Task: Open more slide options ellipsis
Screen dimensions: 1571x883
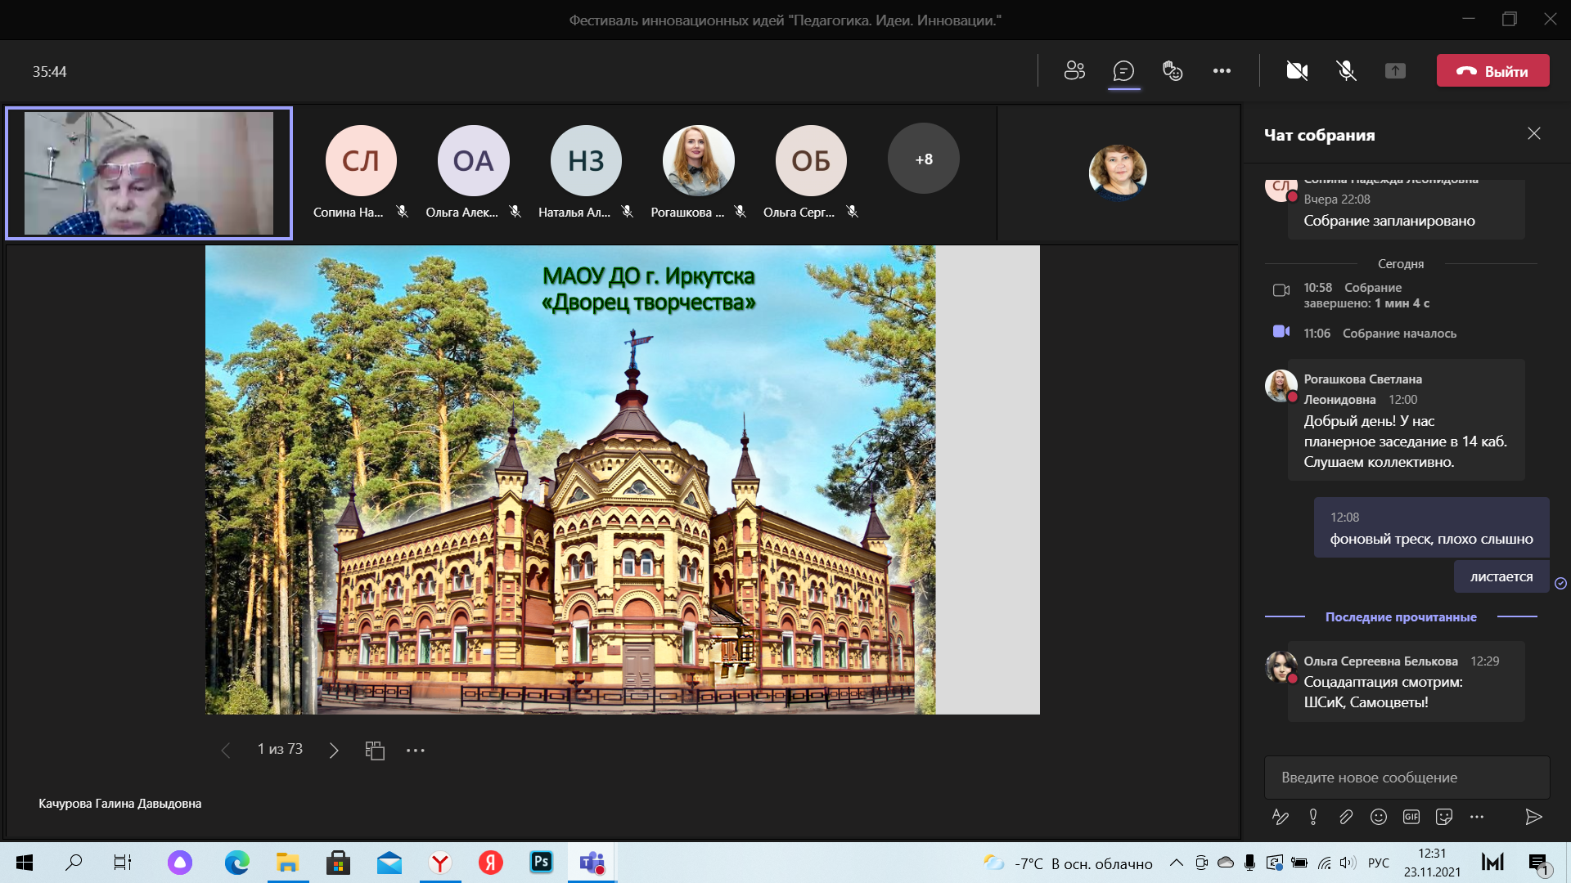Action: (x=416, y=750)
